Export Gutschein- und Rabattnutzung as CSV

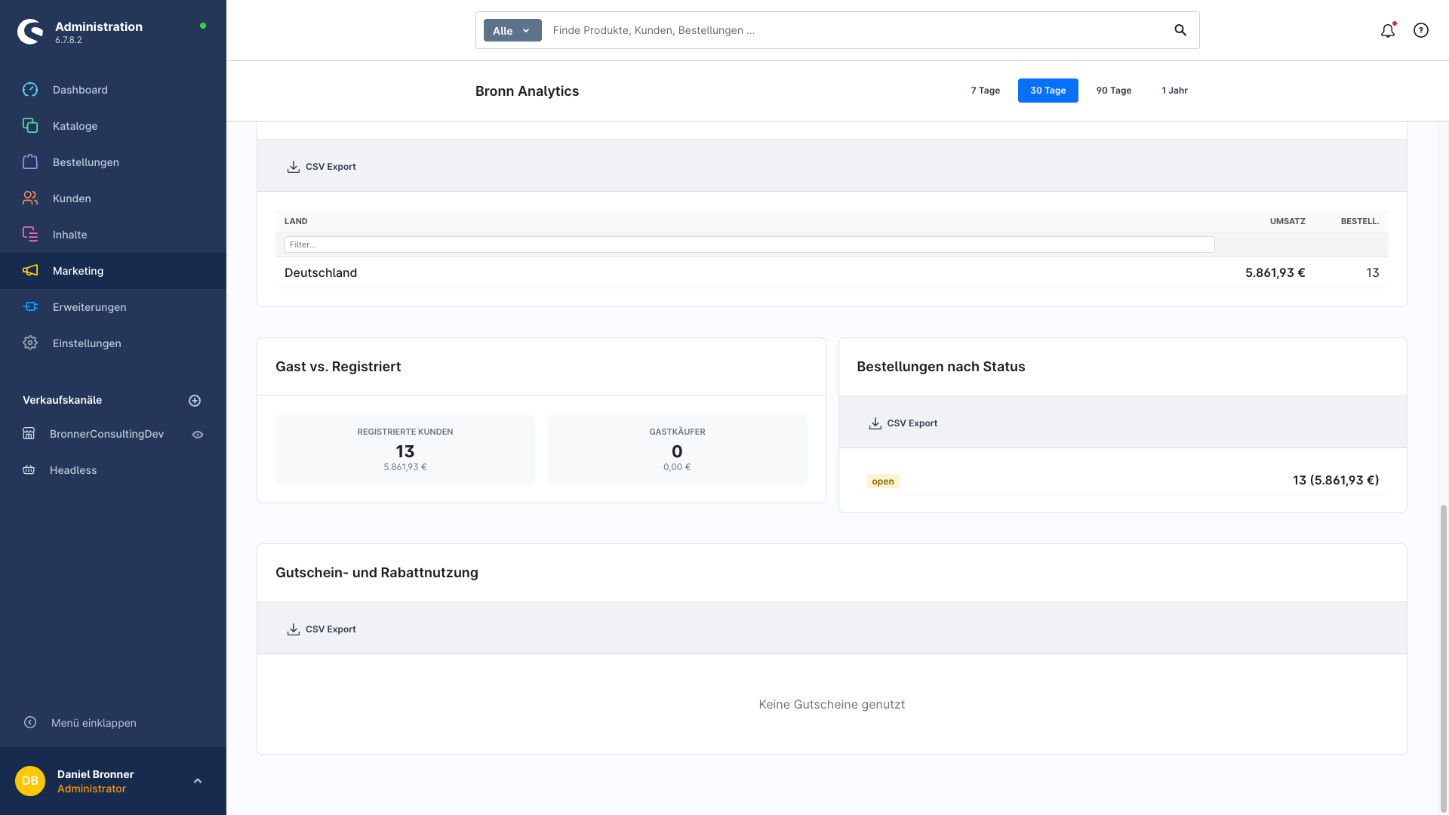(321, 629)
